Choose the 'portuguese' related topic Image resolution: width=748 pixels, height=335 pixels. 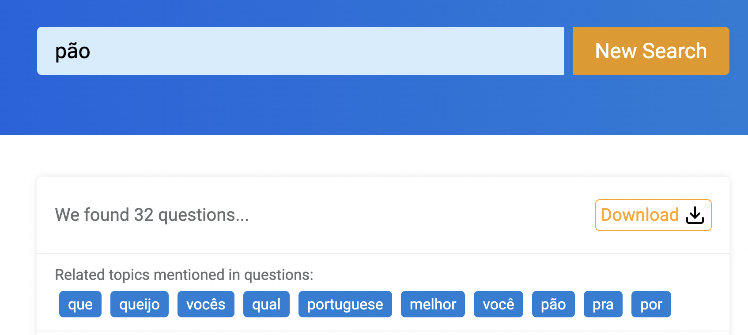click(345, 304)
